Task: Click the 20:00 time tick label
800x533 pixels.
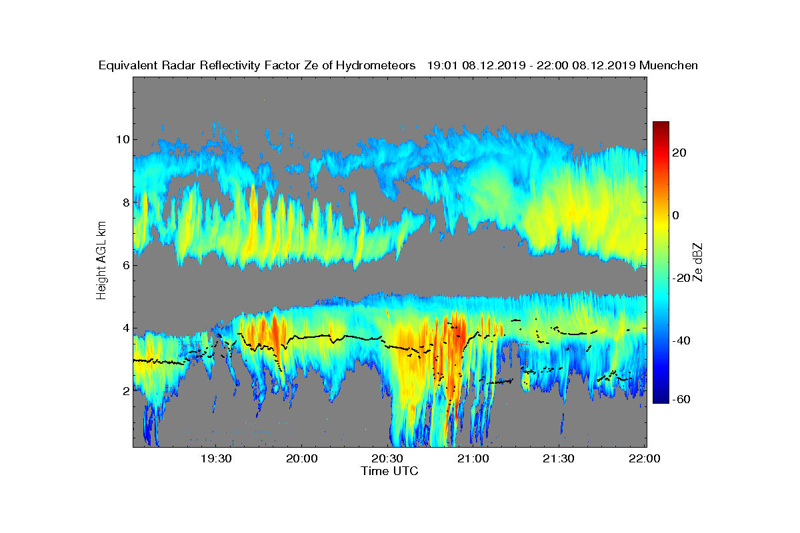Action: click(301, 459)
